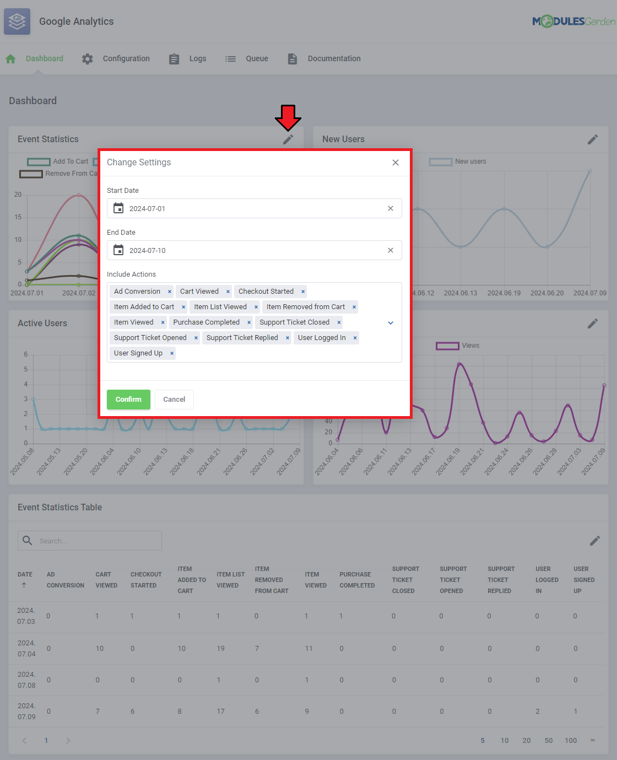Click the Start Date input field
This screenshot has height=760, width=617.
point(255,208)
